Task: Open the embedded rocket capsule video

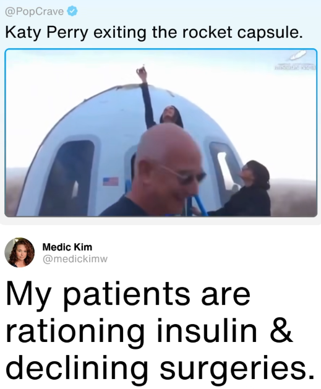Action: [x=161, y=133]
